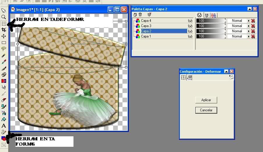Click the Normal blend mode field of Capa 1
Viewport: 263px width, 152px height.
[237, 36]
